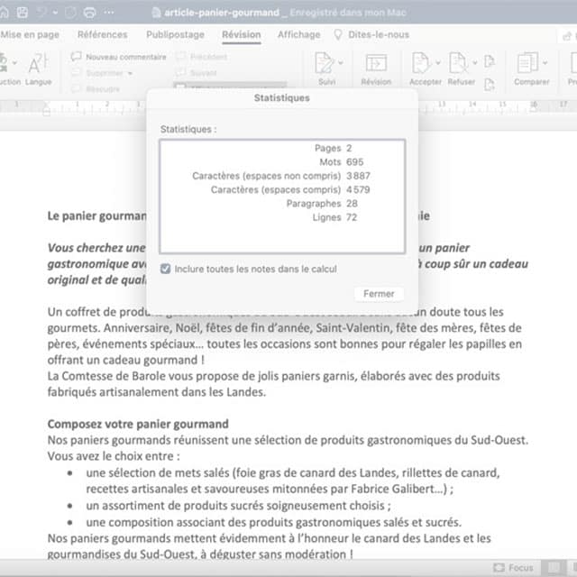Click the Paragraphes 28 statistic line

(322, 204)
